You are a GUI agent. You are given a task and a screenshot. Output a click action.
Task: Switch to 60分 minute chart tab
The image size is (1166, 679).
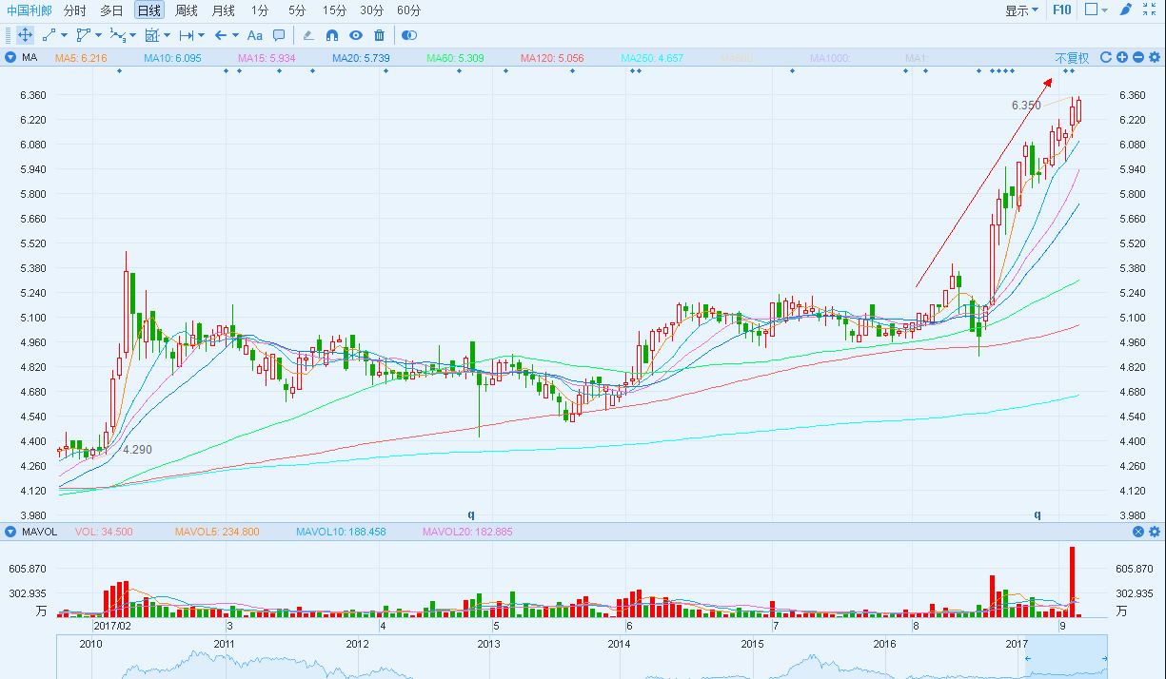tap(409, 10)
